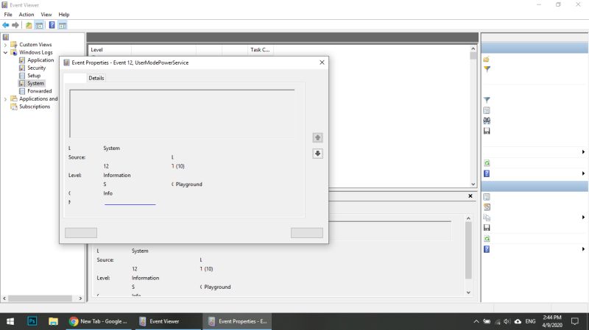Viewport: 589px width, 330px height.
Task: Show previous event with dialog up arrow
Action: pyautogui.click(x=317, y=137)
